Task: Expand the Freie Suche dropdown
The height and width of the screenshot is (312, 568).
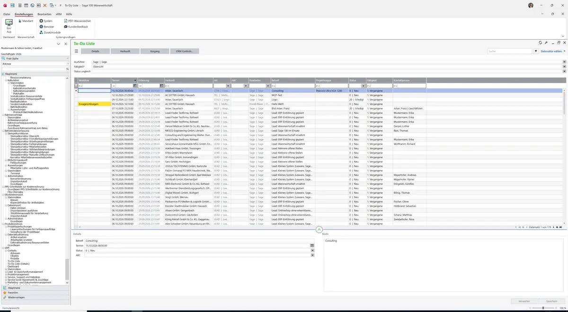Action: point(68,58)
